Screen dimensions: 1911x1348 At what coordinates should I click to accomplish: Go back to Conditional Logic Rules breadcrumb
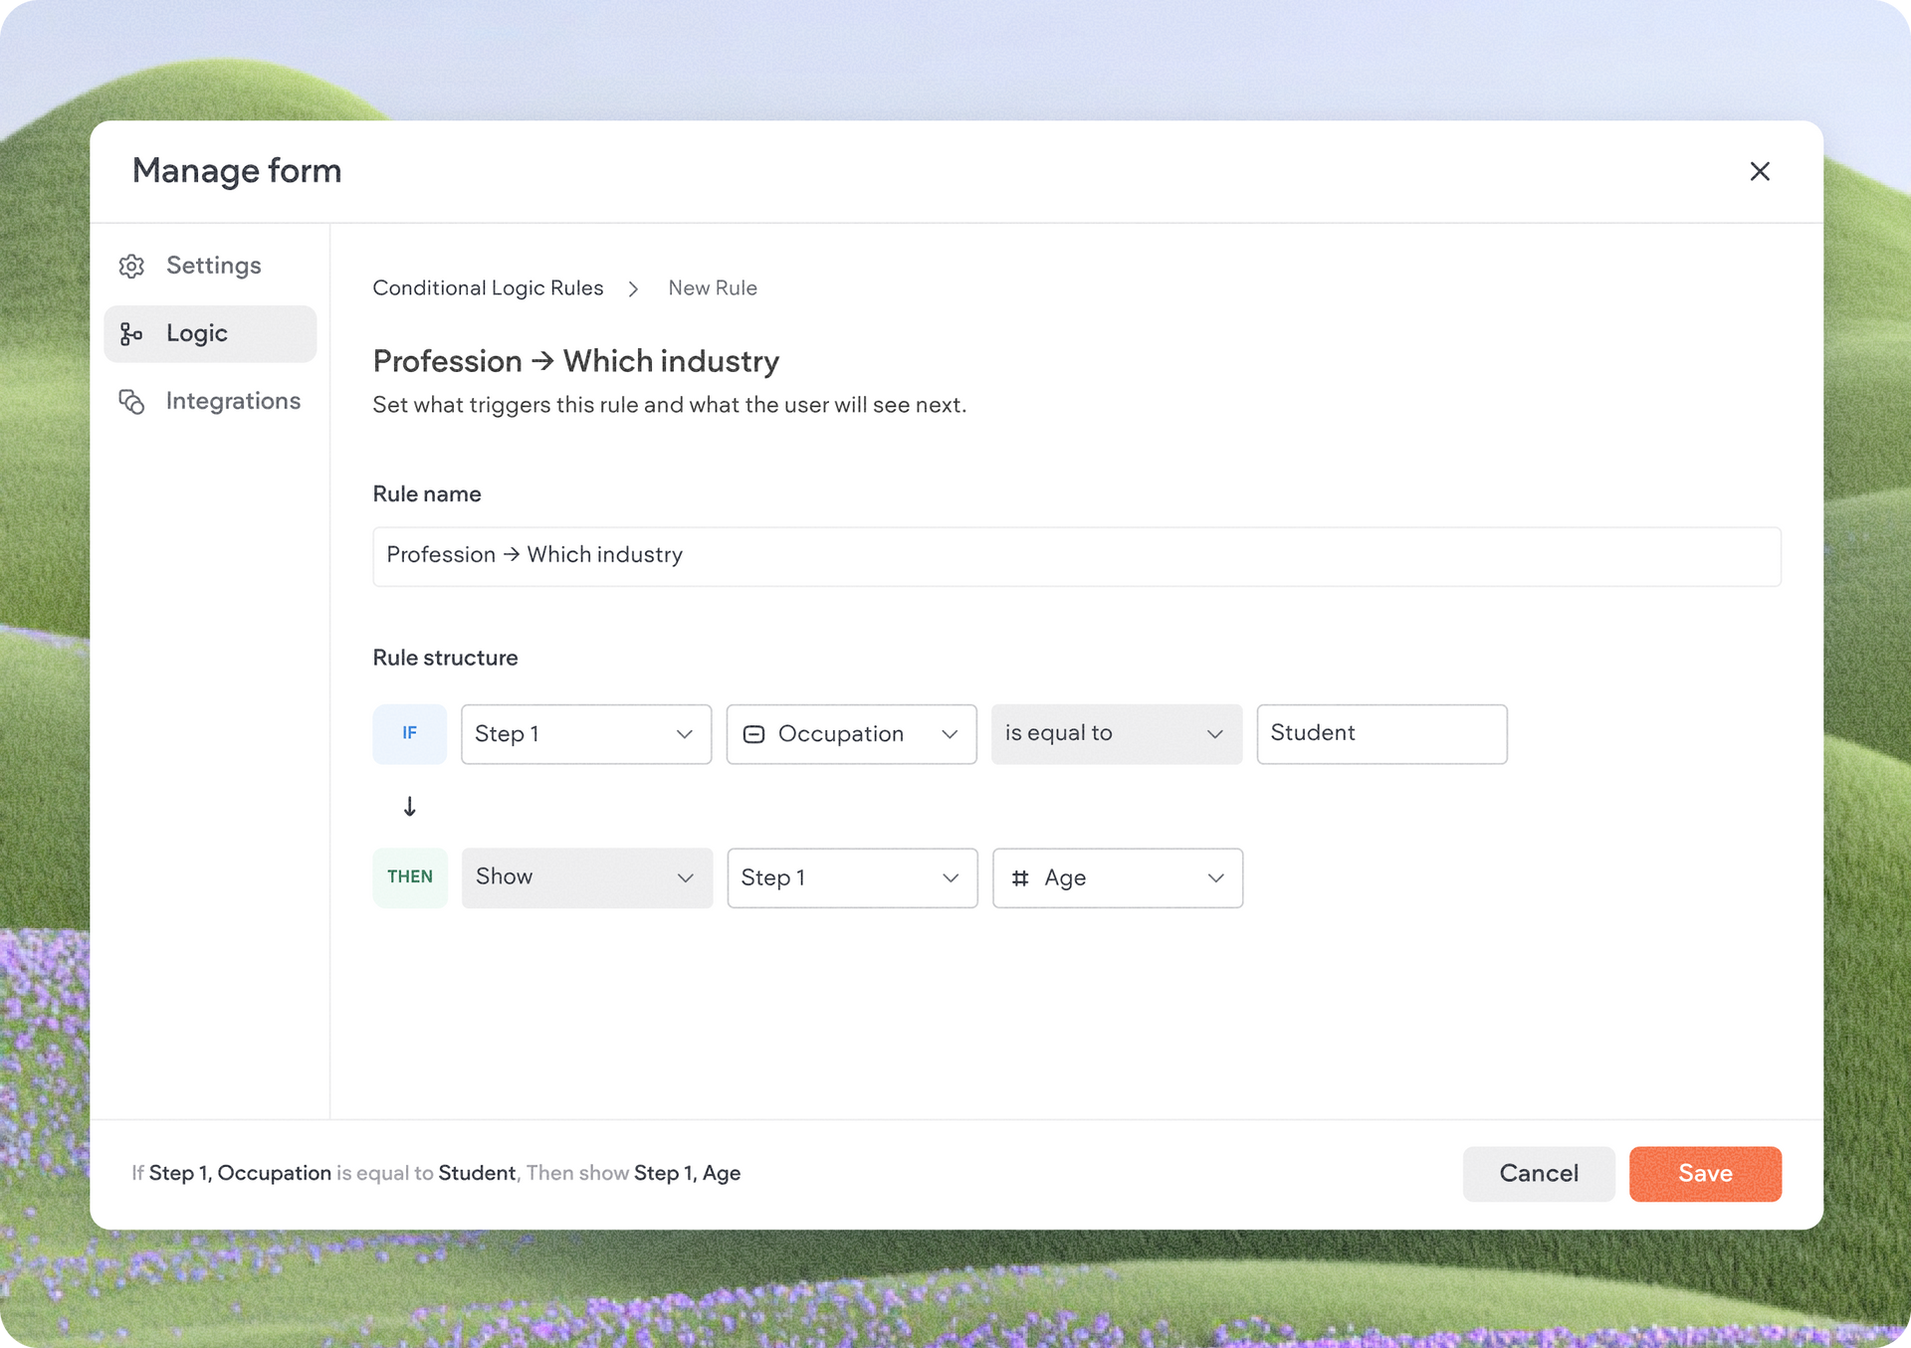(x=488, y=289)
